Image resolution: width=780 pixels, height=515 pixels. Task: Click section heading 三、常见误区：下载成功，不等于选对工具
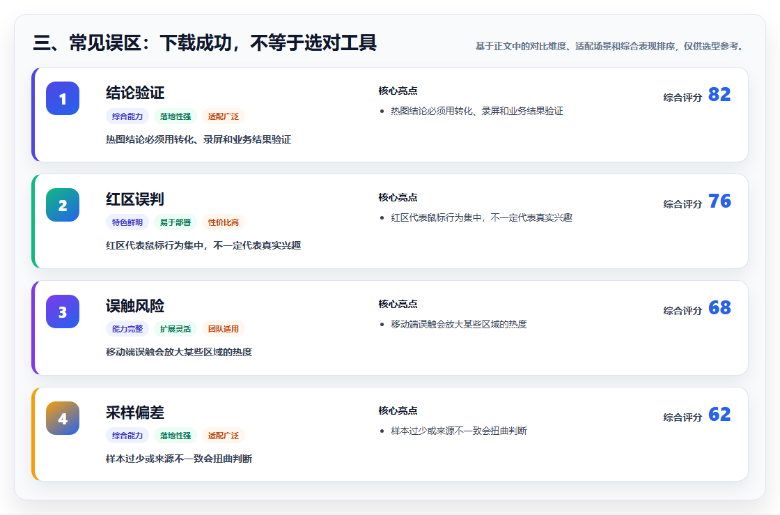pos(205,43)
